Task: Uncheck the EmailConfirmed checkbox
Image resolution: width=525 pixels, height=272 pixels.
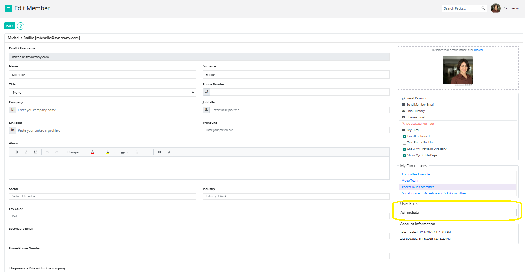Action: pos(404,136)
